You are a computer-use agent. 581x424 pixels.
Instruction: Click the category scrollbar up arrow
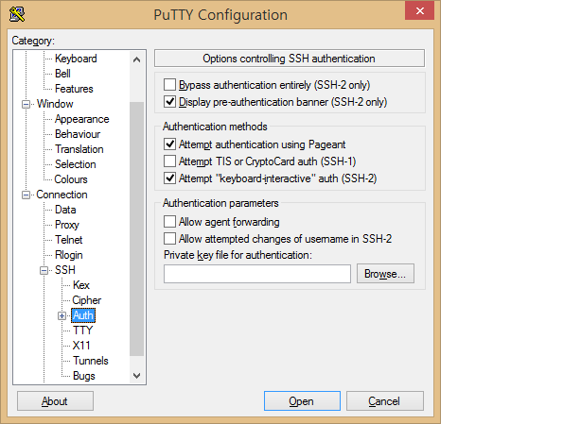(136, 59)
